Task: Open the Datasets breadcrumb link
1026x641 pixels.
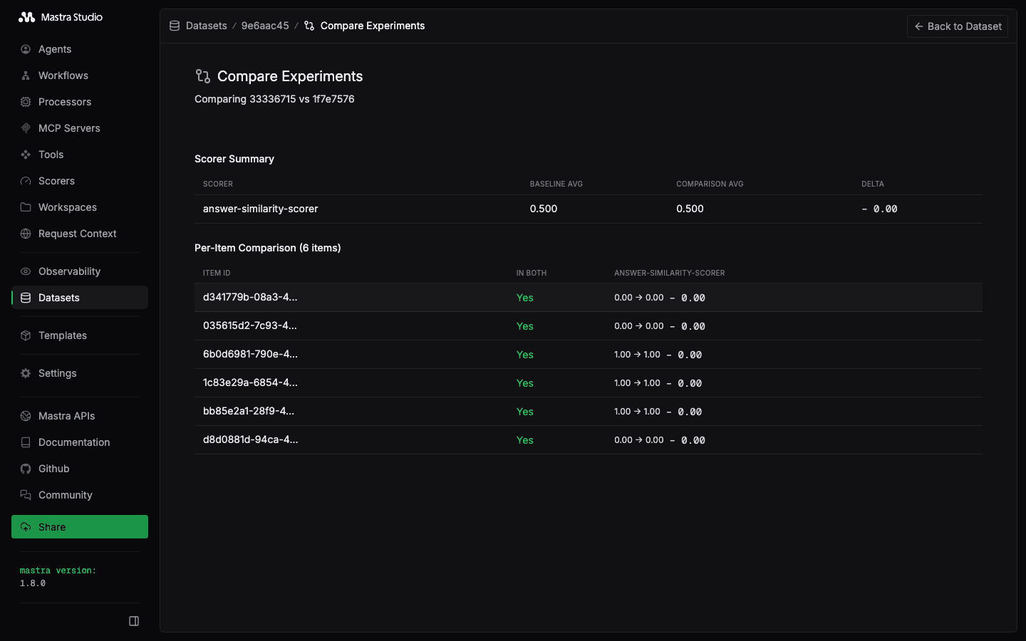Action: click(206, 26)
